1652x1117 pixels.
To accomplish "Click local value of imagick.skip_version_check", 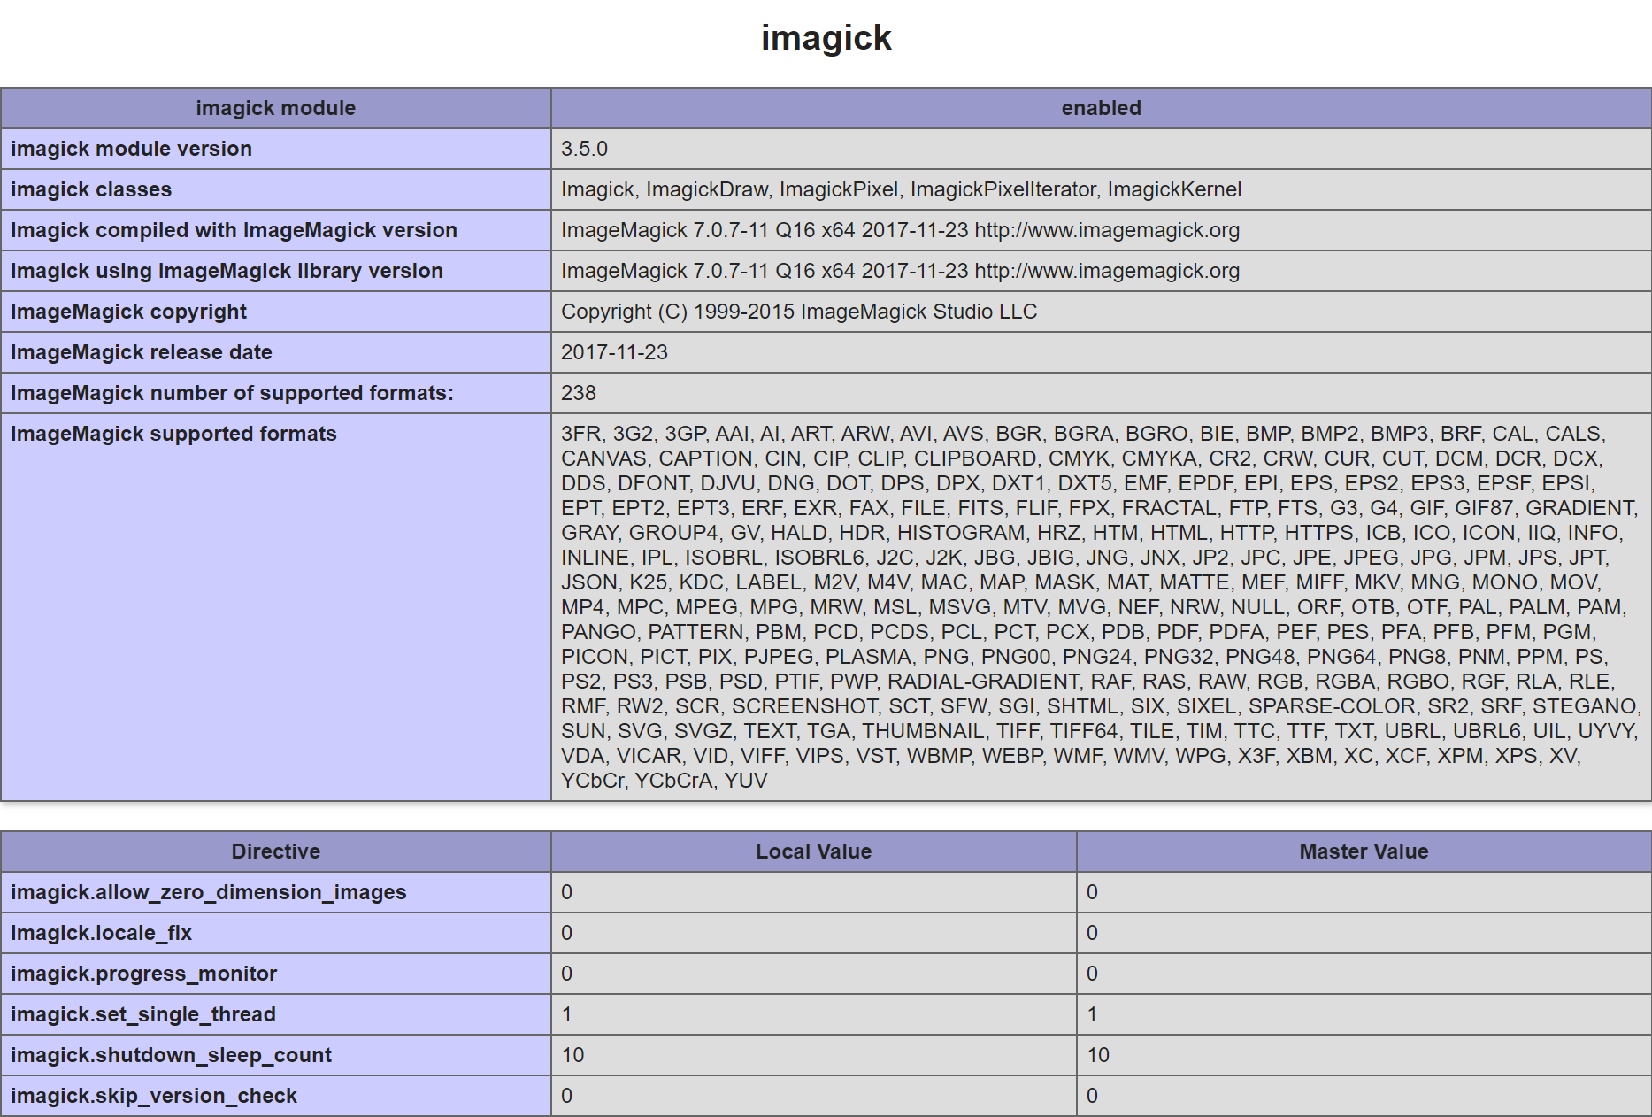I will click(567, 1096).
